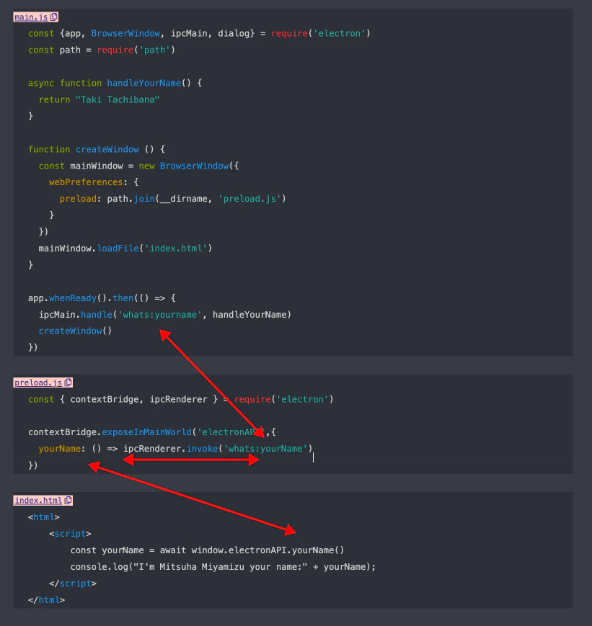Copy the index.html code block
This screenshot has width=592, height=626.
click(69, 500)
